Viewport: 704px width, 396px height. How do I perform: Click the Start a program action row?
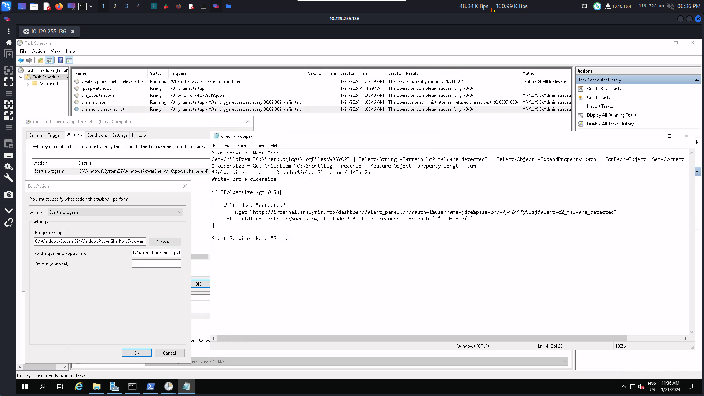(x=121, y=171)
